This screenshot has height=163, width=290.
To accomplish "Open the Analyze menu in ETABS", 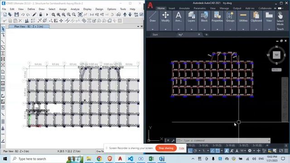I will tap(75, 9).
